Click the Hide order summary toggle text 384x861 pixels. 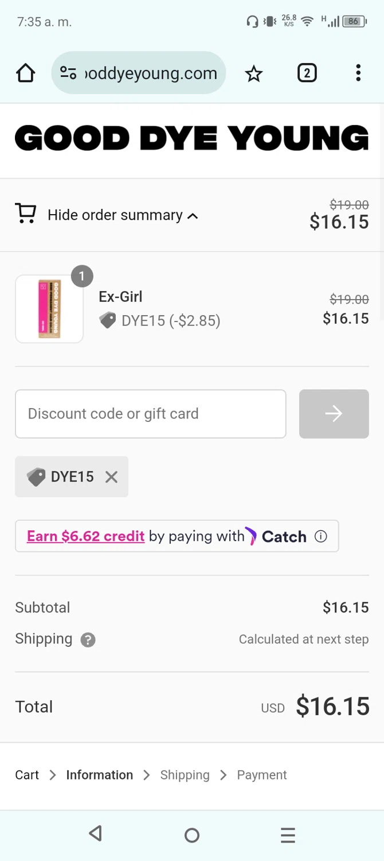click(115, 215)
